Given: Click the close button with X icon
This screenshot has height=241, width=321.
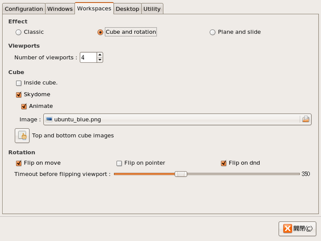Looking at the screenshot, I should coord(297,228).
